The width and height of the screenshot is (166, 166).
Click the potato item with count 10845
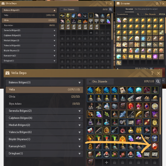pyautogui.click(x=155, y=98)
